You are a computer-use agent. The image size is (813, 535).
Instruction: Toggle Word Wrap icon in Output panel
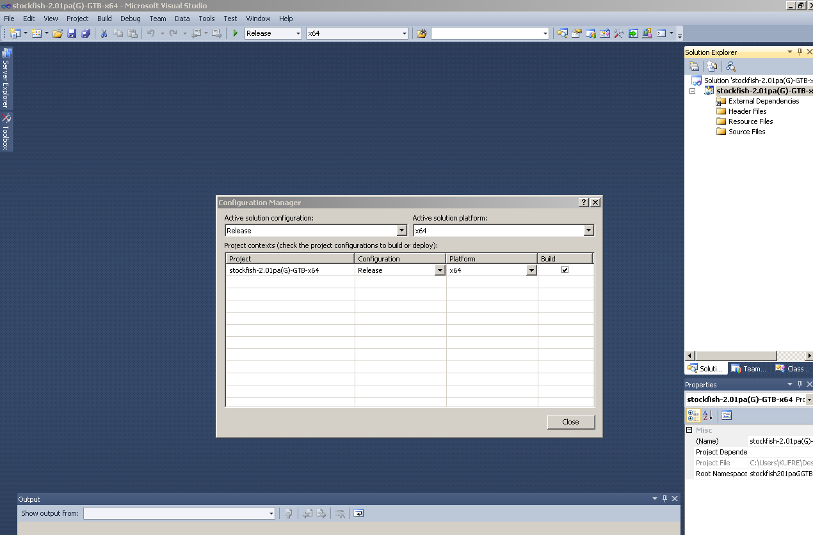358,513
